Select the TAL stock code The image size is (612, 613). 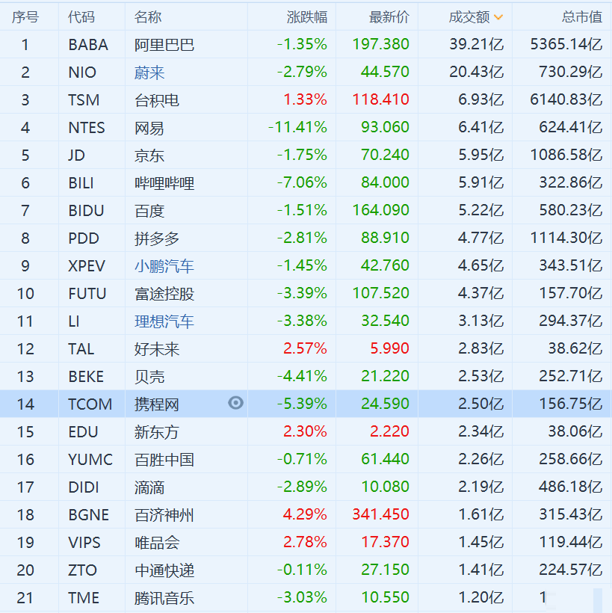tap(81, 349)
